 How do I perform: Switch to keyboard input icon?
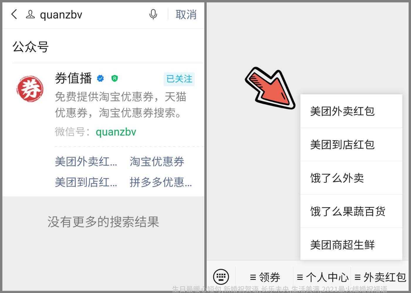221,277
